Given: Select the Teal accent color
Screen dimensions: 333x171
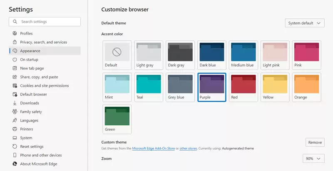Looking at the screenshot, I should coord(149,87).
